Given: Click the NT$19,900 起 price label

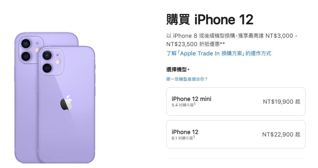Looking at the screenshot, I should coord(281,101).
